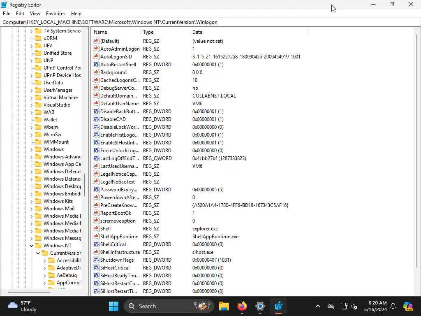Viewport: 421px width, 316px height.
Task: Click the AeDebug folder icon
Action: click(51, 275)
